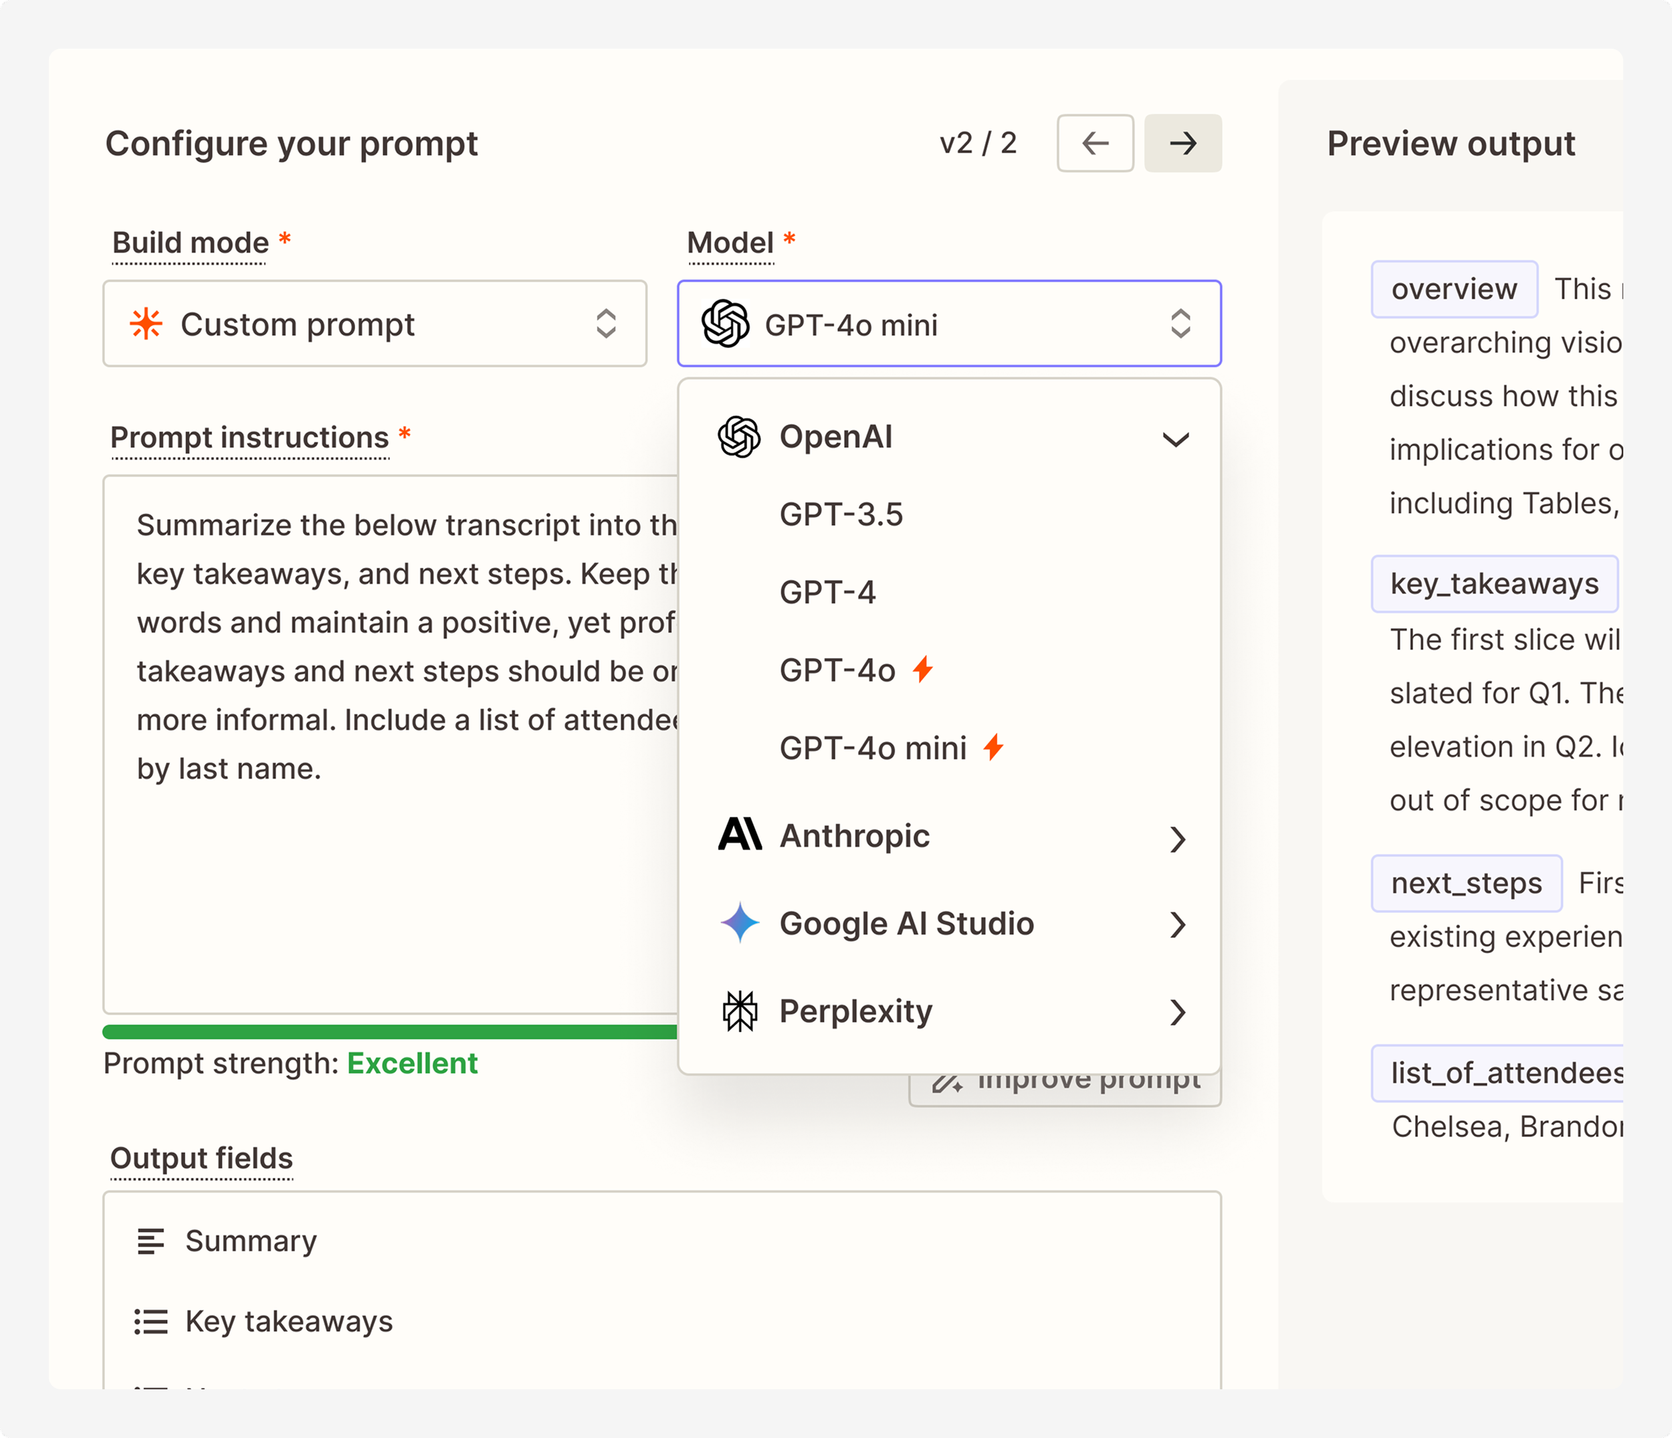This screenshot has width=1672, height=1438.
Task: Collapse the OpenAI provider group chevron
Action: [1176, 439]
